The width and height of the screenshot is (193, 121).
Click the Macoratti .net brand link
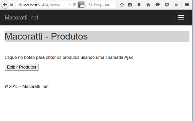21,18
